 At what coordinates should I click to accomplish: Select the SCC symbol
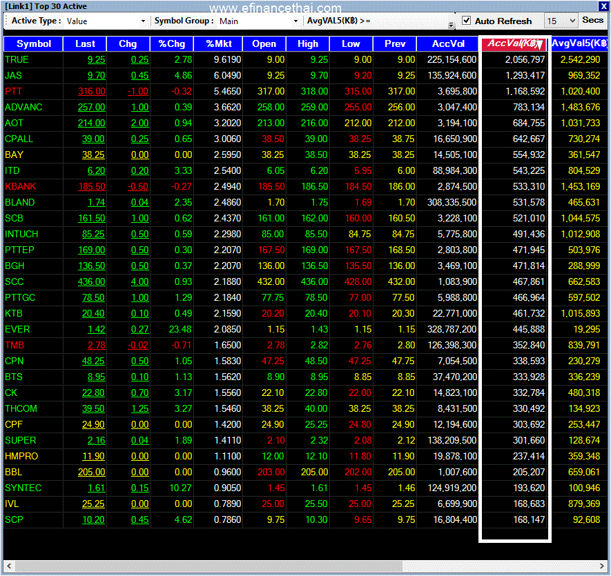click(x=14, y=281)
